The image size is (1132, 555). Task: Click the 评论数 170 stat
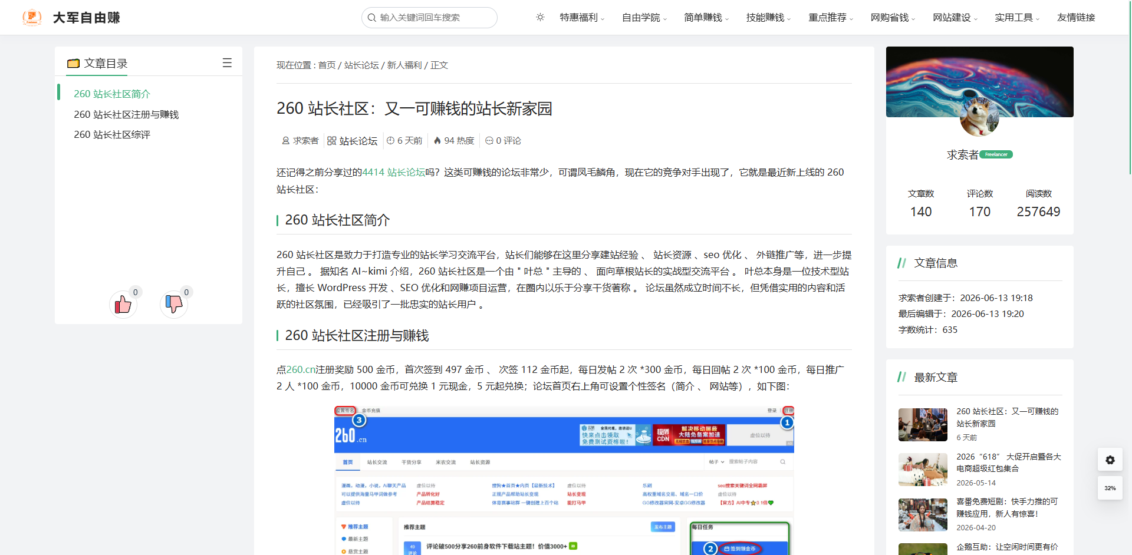point(980,203)
